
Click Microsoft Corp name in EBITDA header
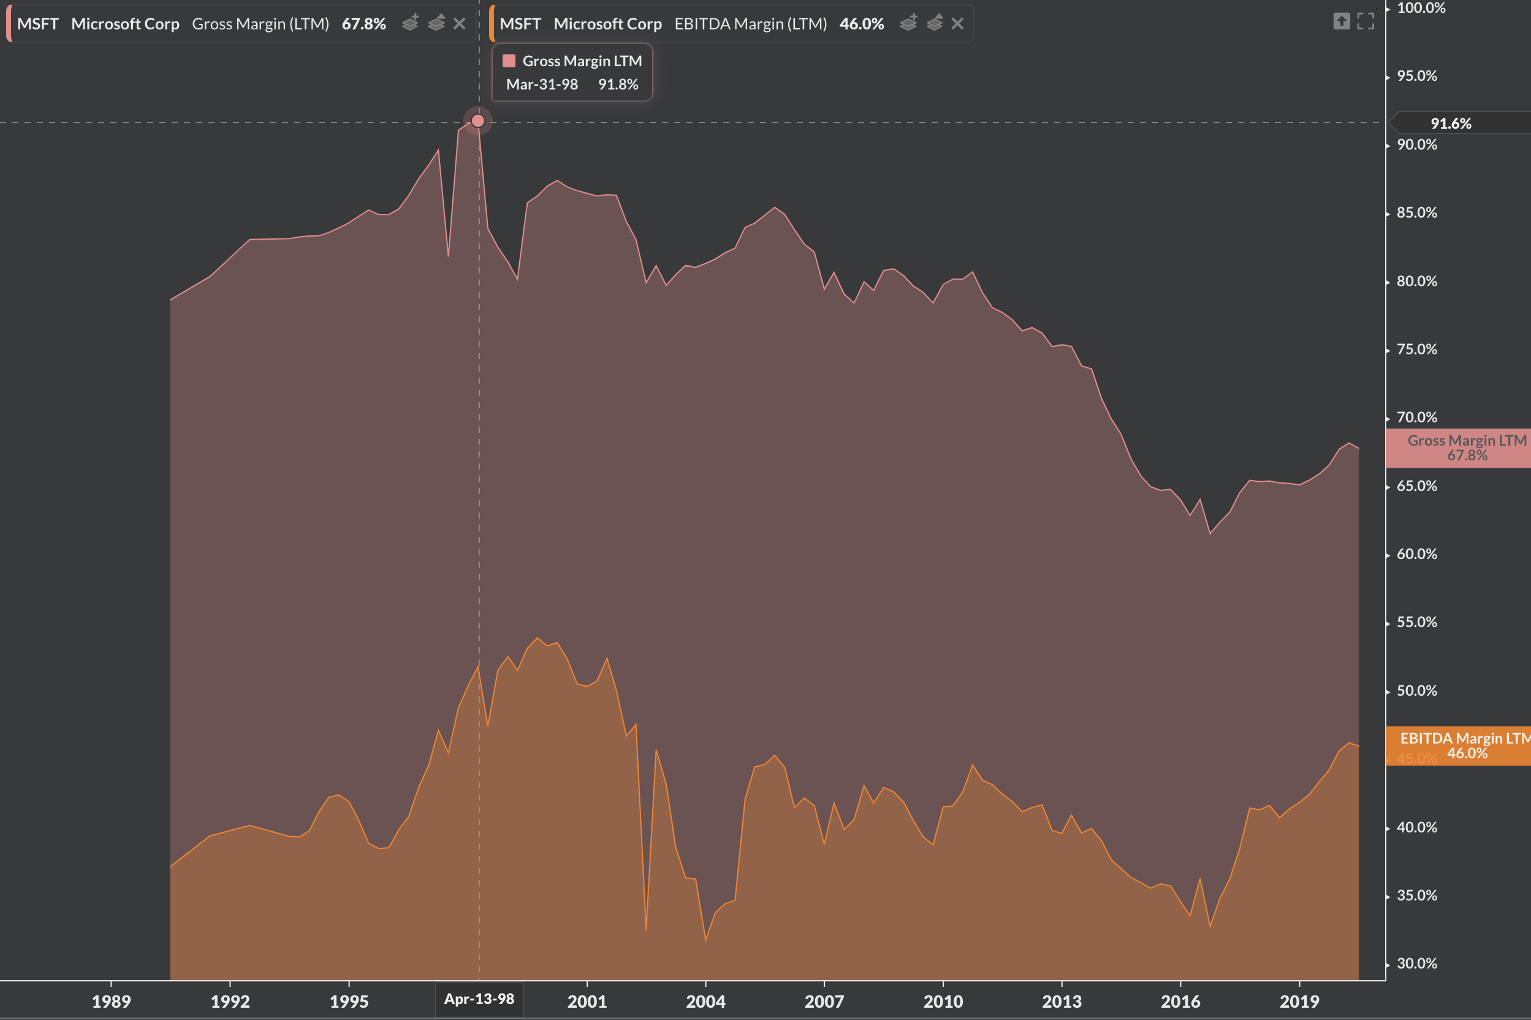607,24
